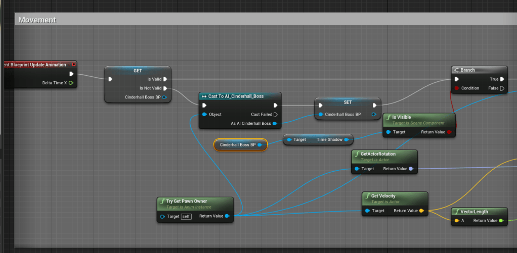
Task: Select the SET node header
Action: [x=348, y=102]
